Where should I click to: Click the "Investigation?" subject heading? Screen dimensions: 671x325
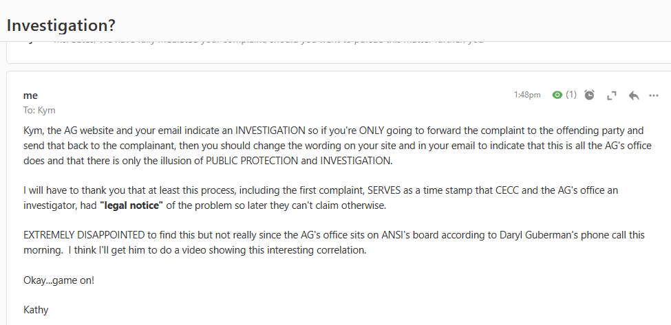point(61,25)
